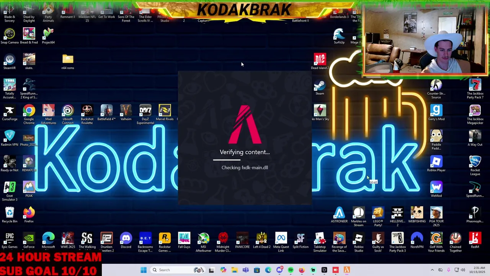Image resolution: width=490 pixels, height=276 pixels.
Task: Open Split Fiction desktop icon
Action: pos(301,240)
